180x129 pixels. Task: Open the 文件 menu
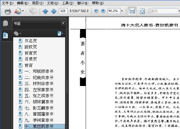(7, 3)
